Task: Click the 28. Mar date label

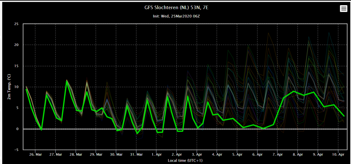Action: pos(76,155)
